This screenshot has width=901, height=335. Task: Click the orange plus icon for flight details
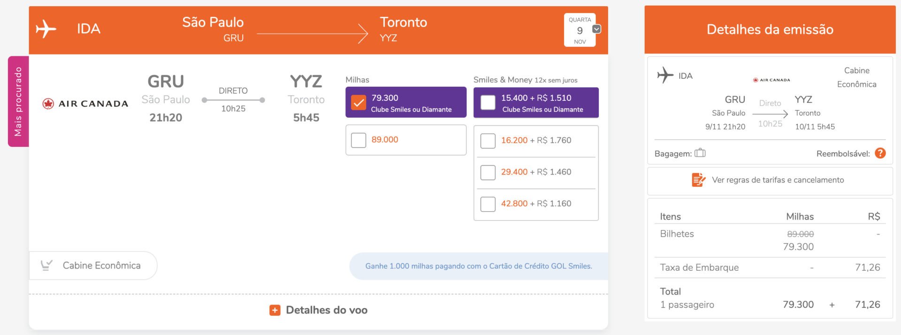[x=275, y=310]
